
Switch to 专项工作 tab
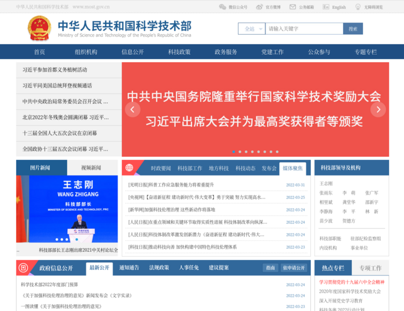pos(370,268)
